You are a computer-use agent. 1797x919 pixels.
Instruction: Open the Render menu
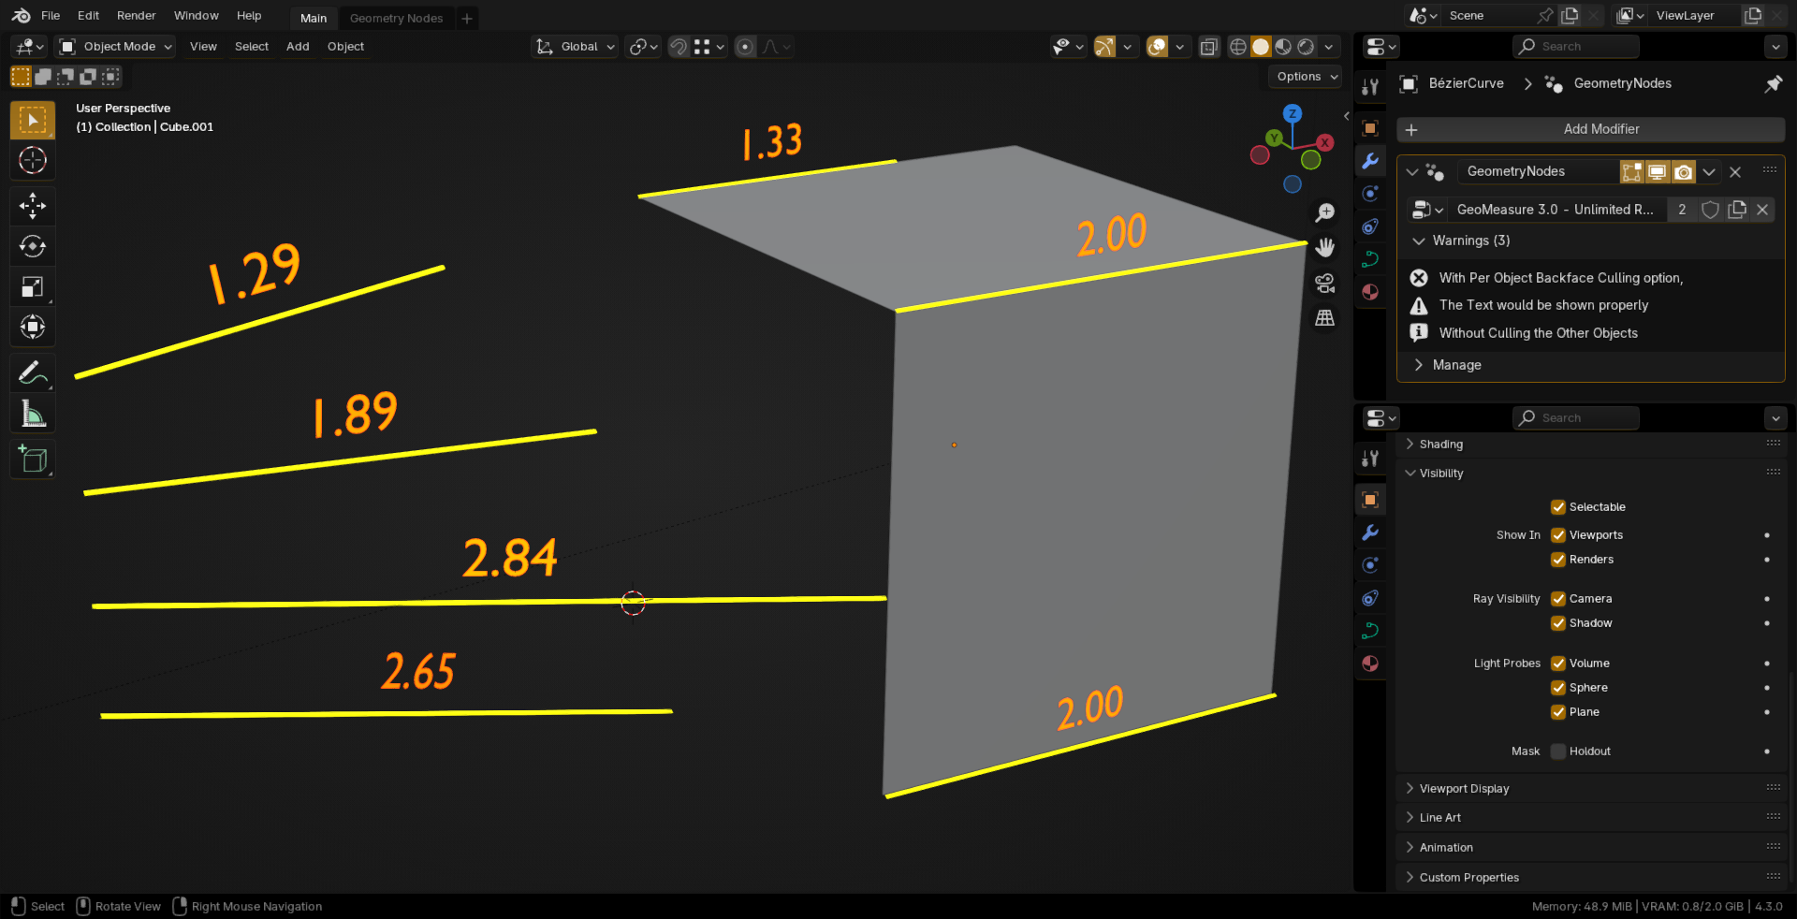click(137, 16)
